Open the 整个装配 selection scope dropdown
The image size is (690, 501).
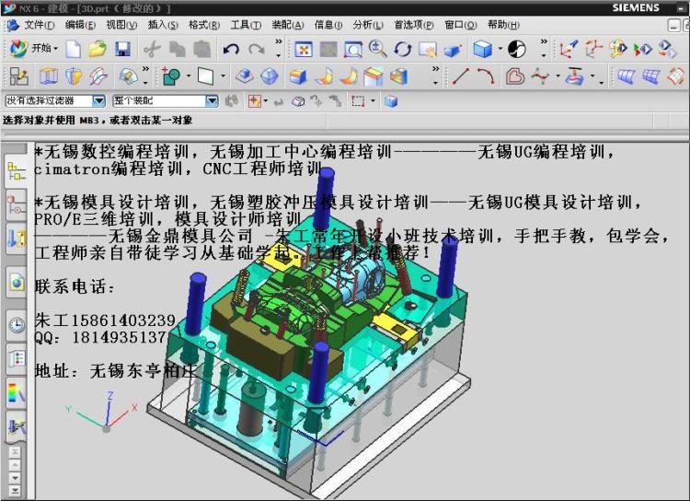212,101
